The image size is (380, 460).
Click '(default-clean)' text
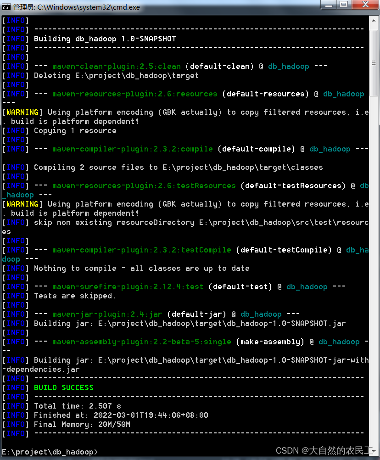click(x=220, y=66)
